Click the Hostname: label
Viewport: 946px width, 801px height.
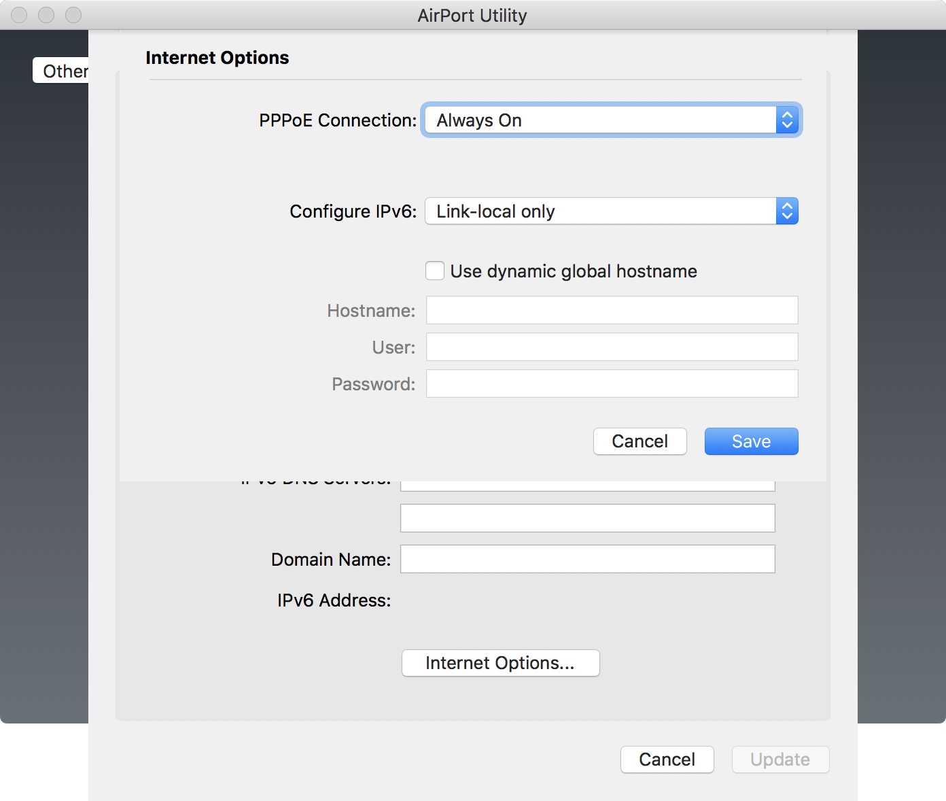pos(371,311)
